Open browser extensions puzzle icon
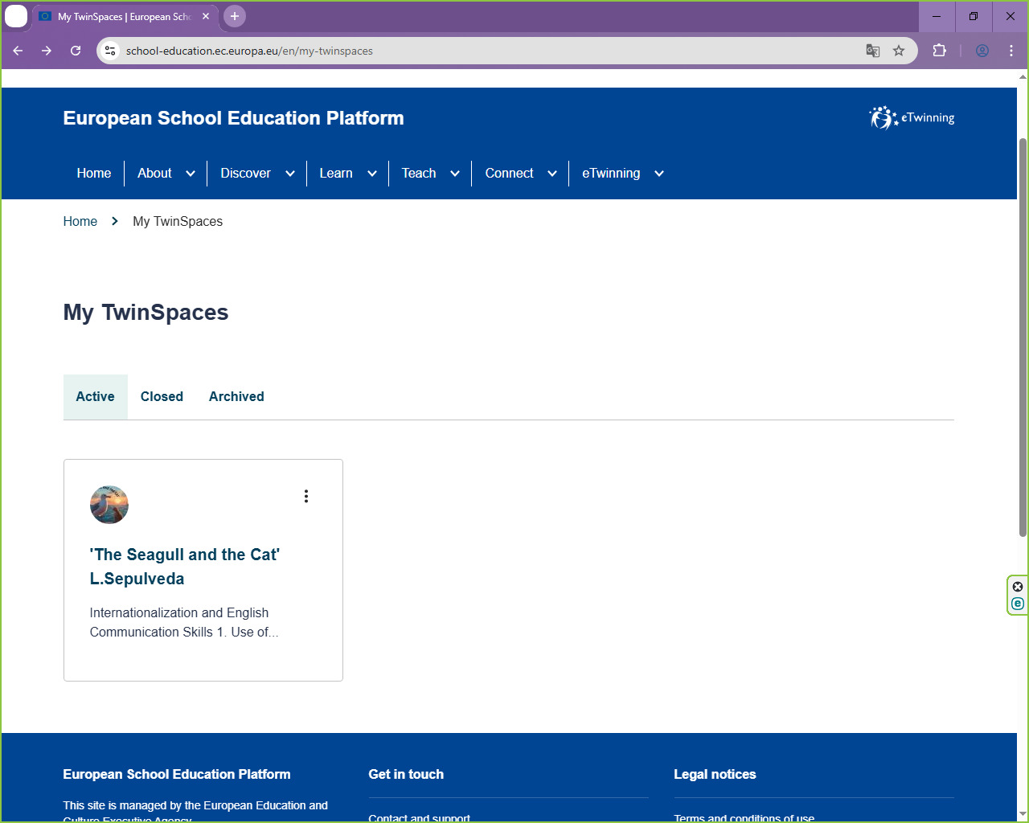Viewport: 1029px width, 823px height. (x=939, y=51)
